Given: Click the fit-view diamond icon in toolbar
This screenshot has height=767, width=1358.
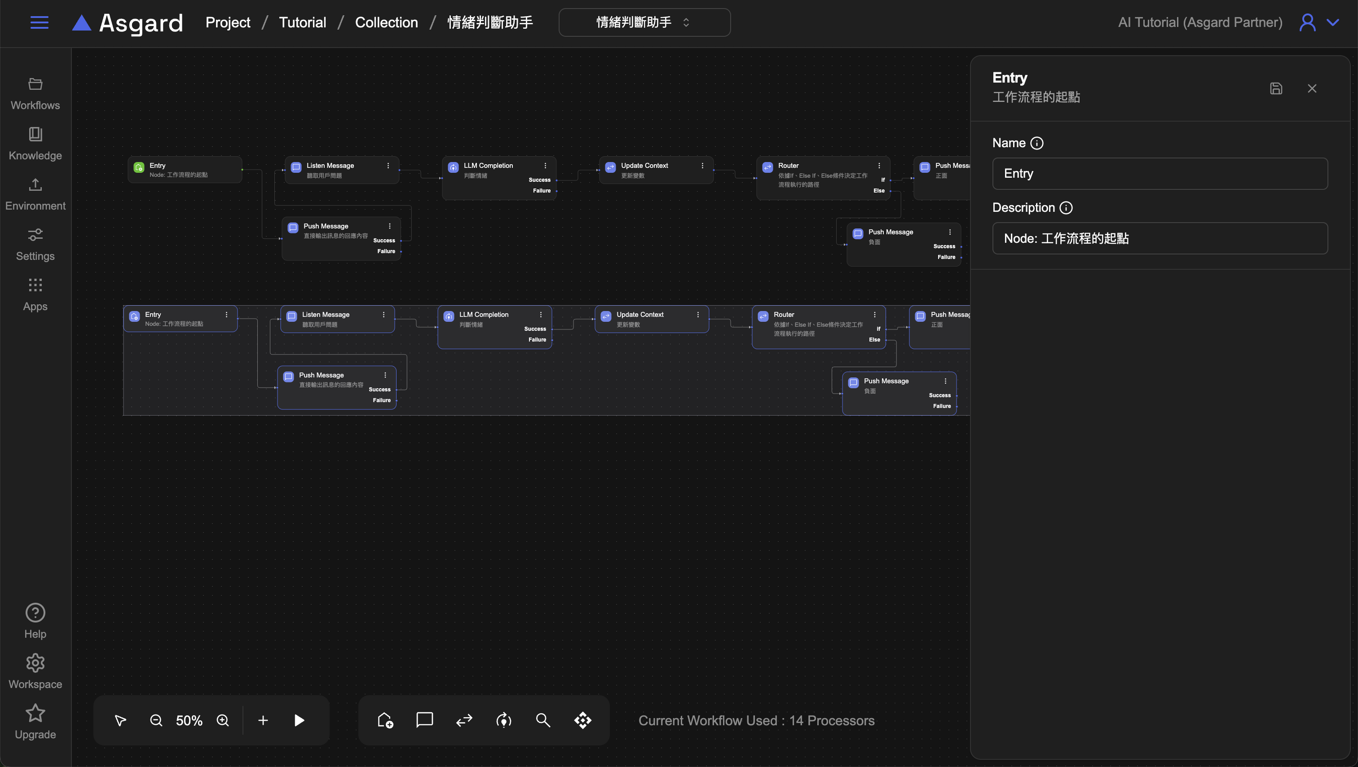Looking at the screenshot, I should [x=582, y=720].
